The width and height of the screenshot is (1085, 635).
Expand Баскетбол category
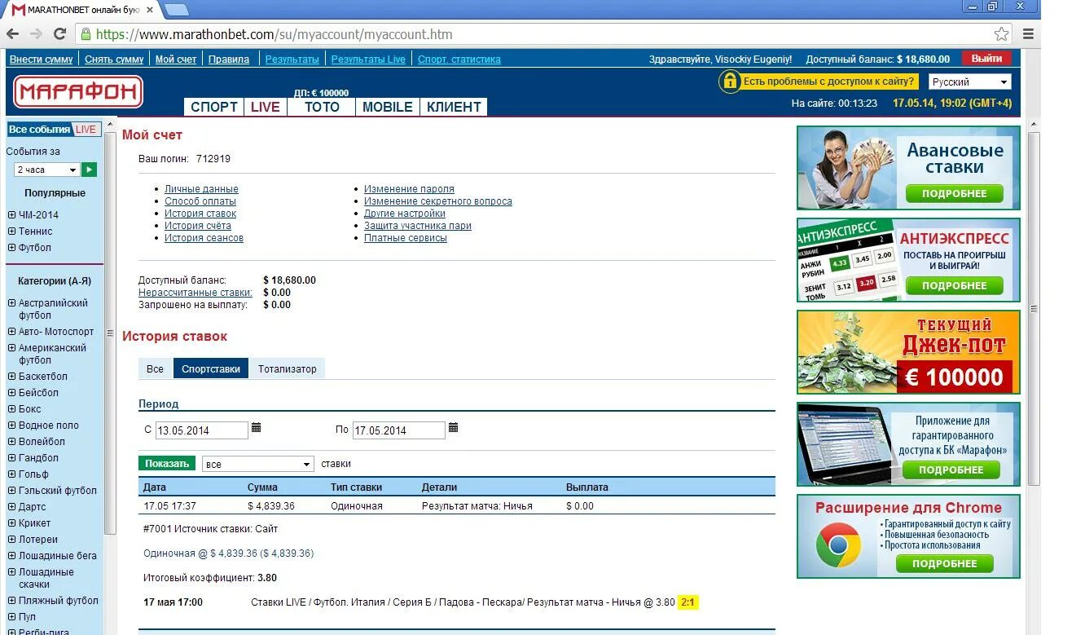pos(12,377)
